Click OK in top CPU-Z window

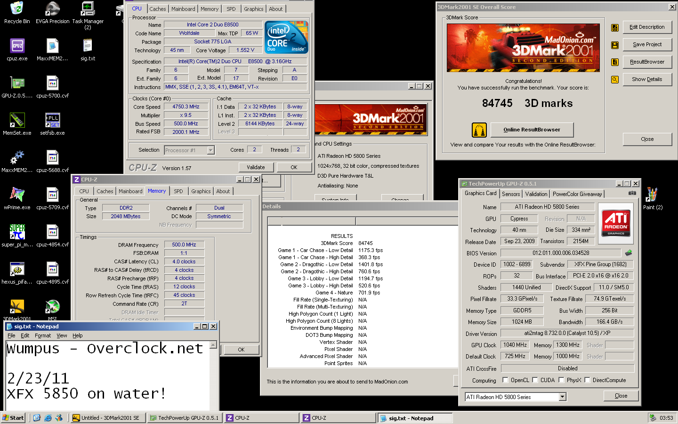click(x=294, y=167)
